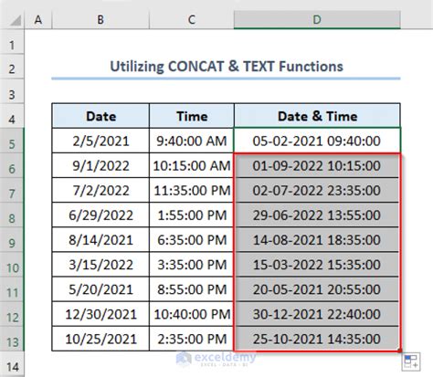The width and height of the screenshot is (433, 377).
Task: Select column C header
Action: [x=192, y=20]
